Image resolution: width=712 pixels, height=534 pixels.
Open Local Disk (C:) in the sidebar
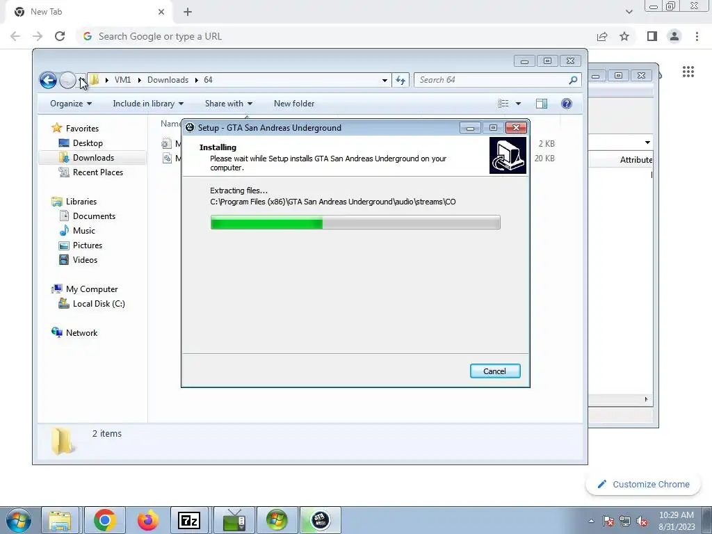(99, 304)
